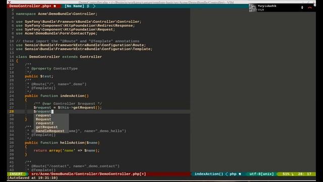
Task: Click the @Route("/contact", name="_demo_contact") annotation
Action: 75,166
